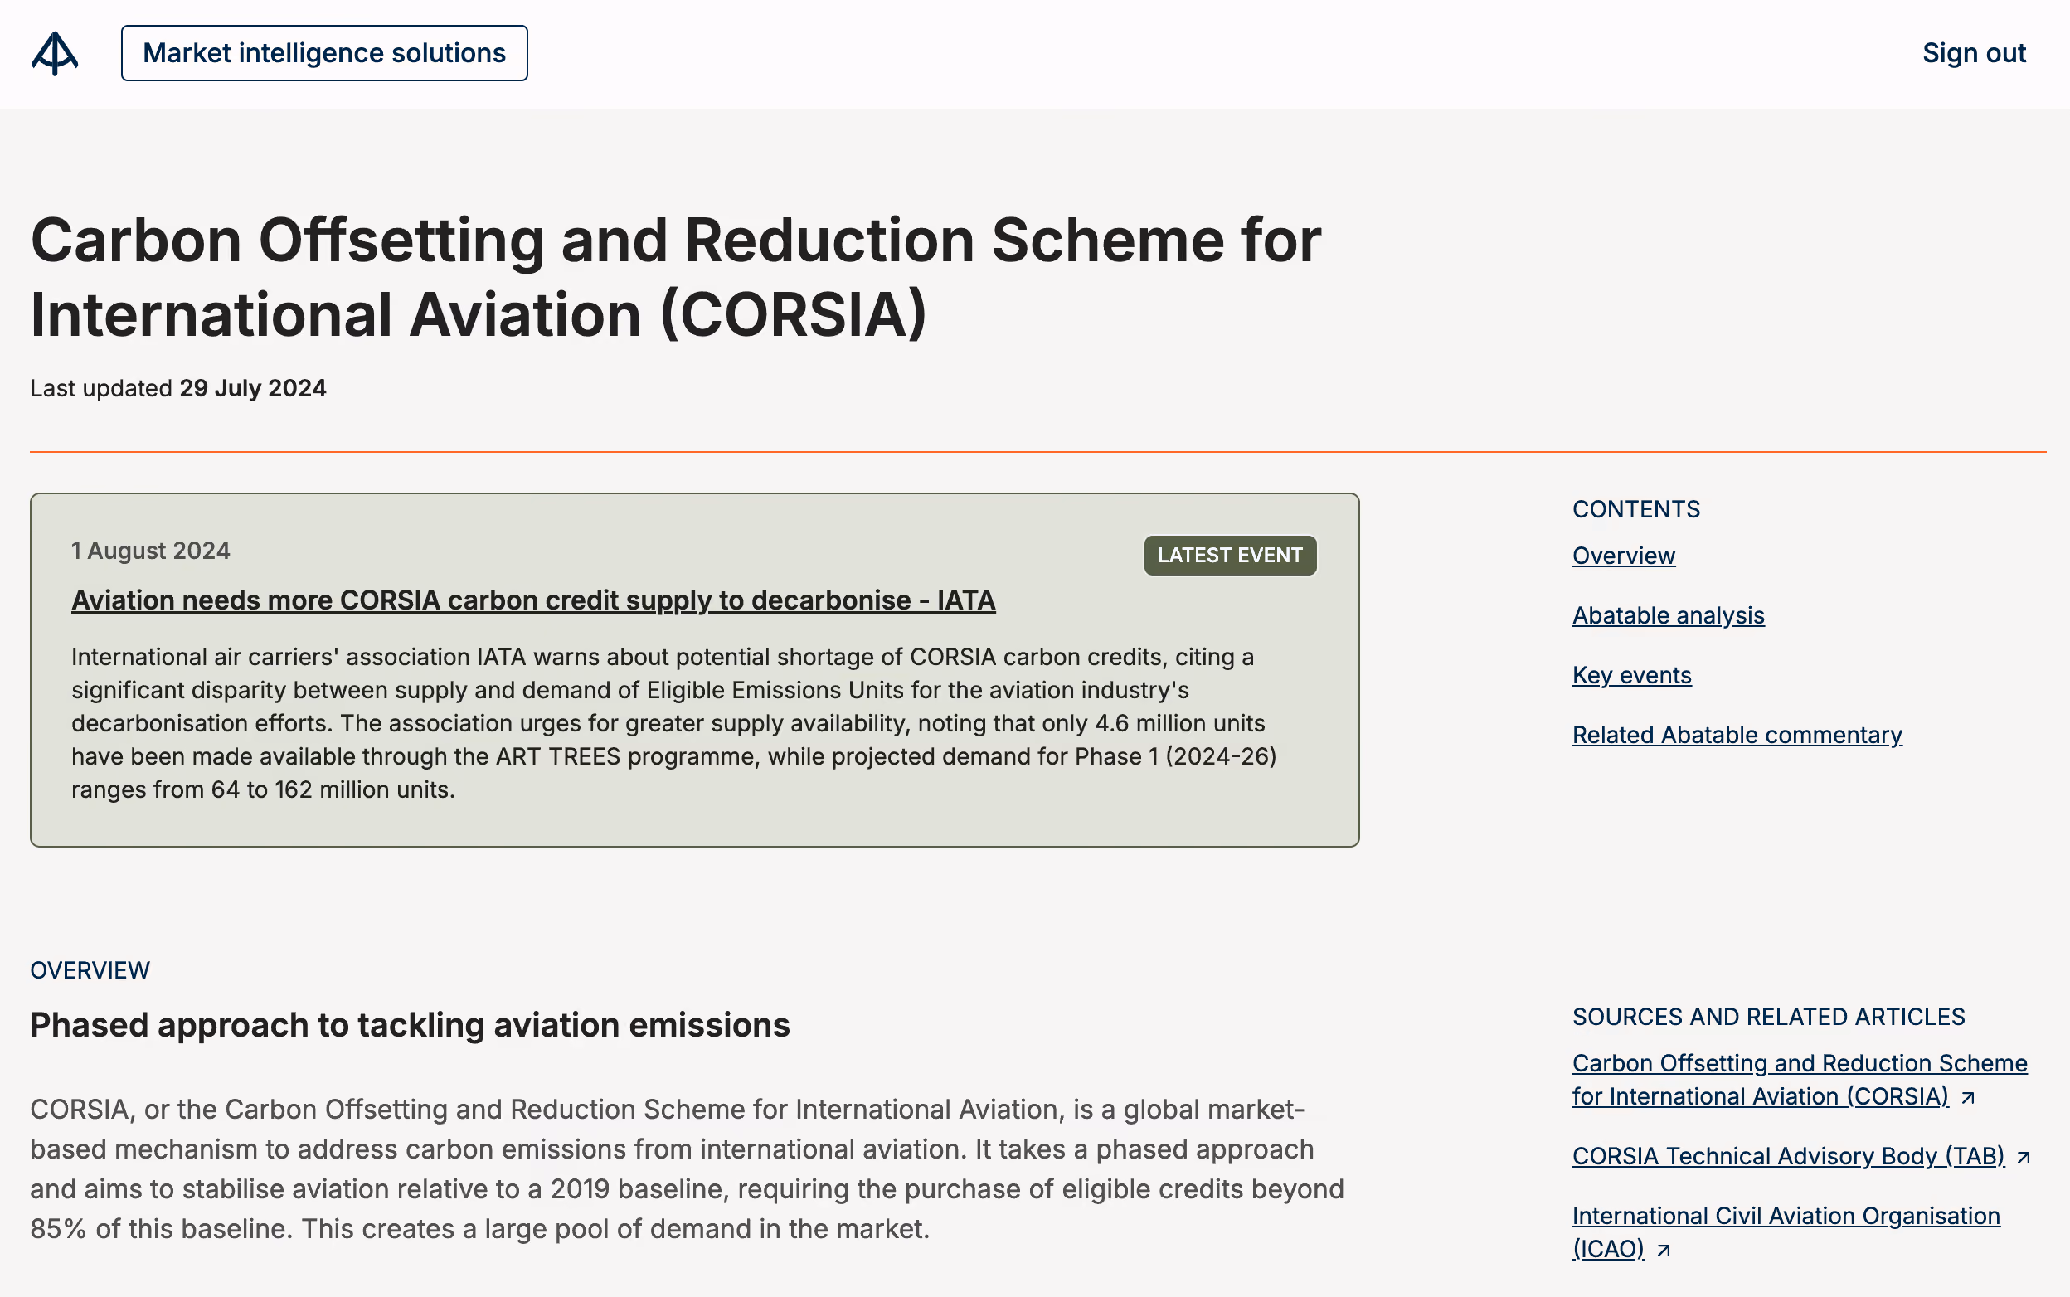Click the CONTENTS sidebar heading
The image size is (2070, 1297).
click(x=1636, y=509)
